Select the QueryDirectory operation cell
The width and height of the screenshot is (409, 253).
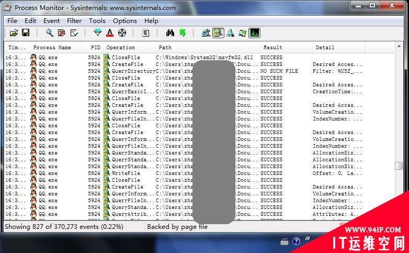pos(133,71)
